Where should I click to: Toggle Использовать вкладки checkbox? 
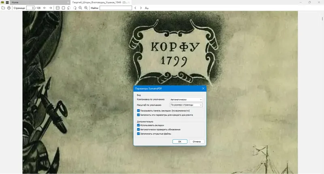139,125
